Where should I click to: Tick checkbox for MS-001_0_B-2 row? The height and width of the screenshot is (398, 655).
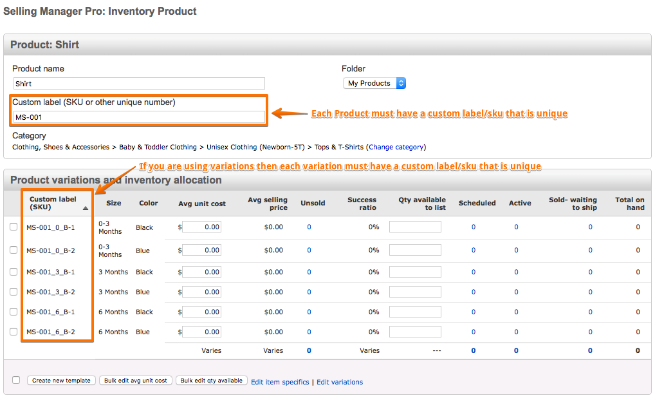point(14,250)
